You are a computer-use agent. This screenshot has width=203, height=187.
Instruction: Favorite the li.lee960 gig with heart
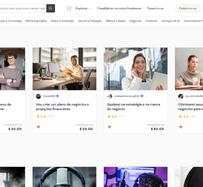[x=38, y=127]
